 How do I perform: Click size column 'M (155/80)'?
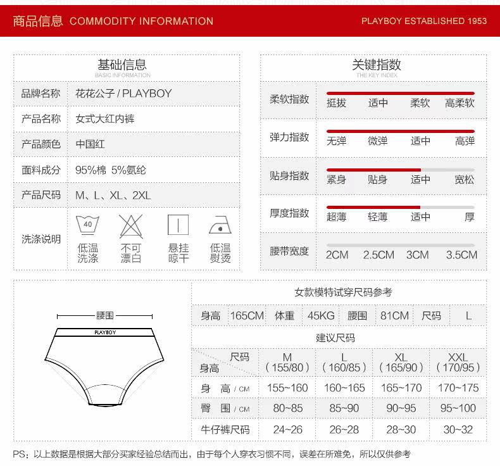coord(287,362)
